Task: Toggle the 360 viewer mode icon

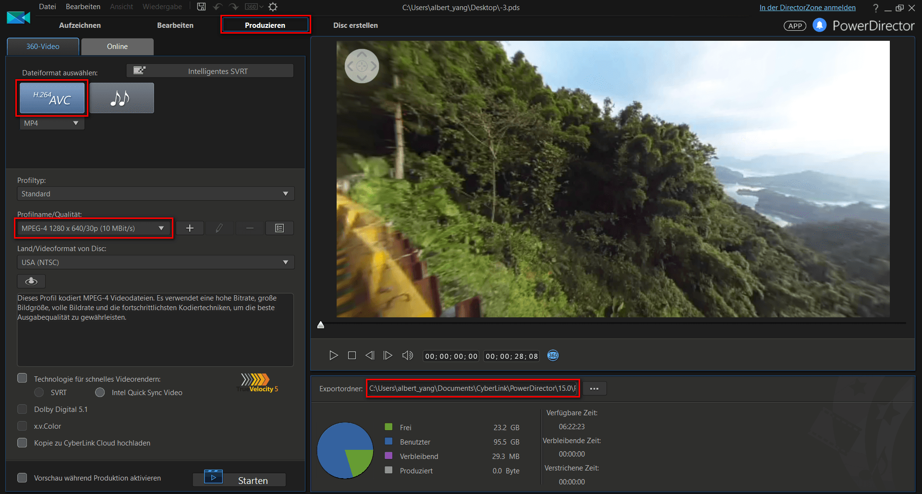Action: 553,355
